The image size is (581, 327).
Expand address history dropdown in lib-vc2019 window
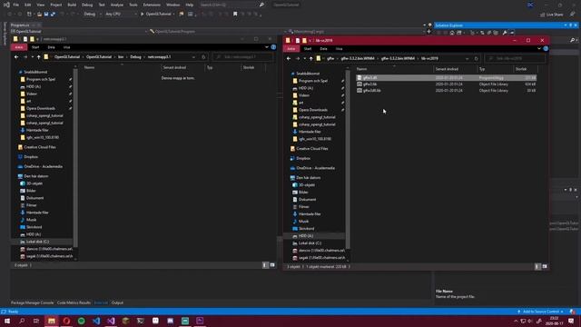(x=467, y=58)
